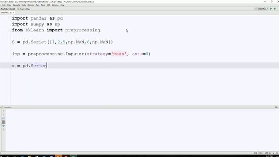
Task: Click the print icon in Run panel
Action: coord(3,126)
